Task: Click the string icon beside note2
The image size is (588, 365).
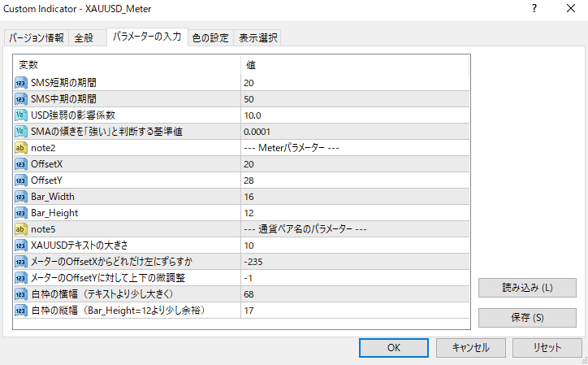Action: [x=20, y=148]
